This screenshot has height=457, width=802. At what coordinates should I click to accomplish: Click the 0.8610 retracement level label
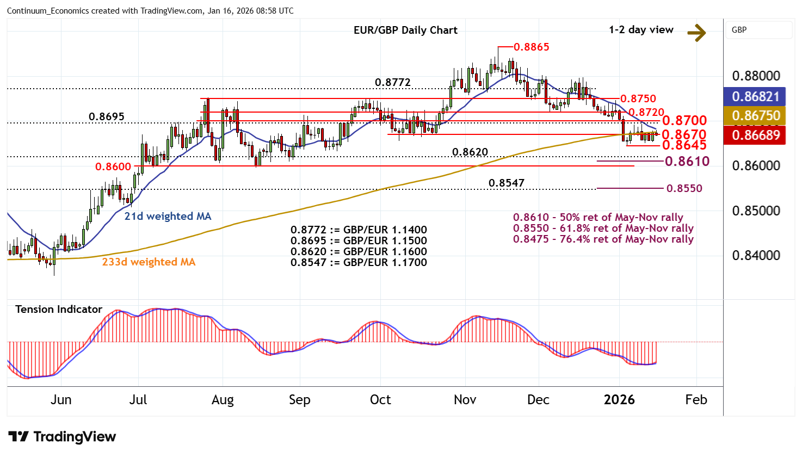click(687, 161)
